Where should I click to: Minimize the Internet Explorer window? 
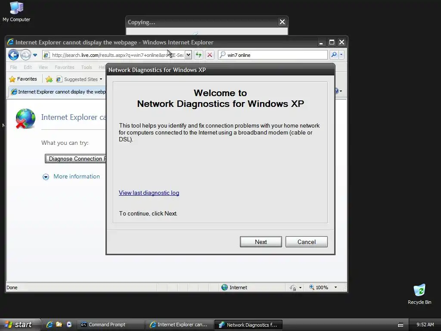tap(321, 42)
